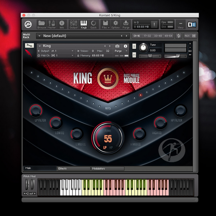Minimize the King instrument header
Screen dimensions: 216x216
pyautogui.click(x=190, y=47)
